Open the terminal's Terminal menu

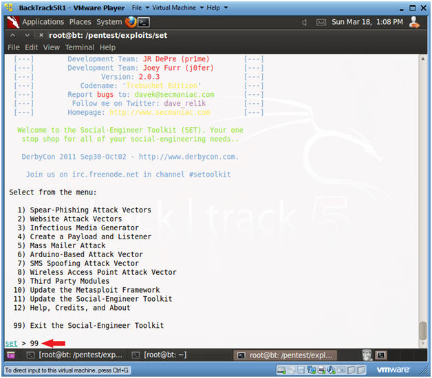pos(80,47)
